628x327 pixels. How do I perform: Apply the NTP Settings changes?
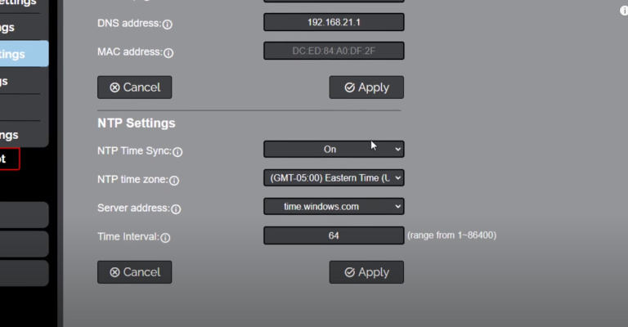tap(366, 272)
